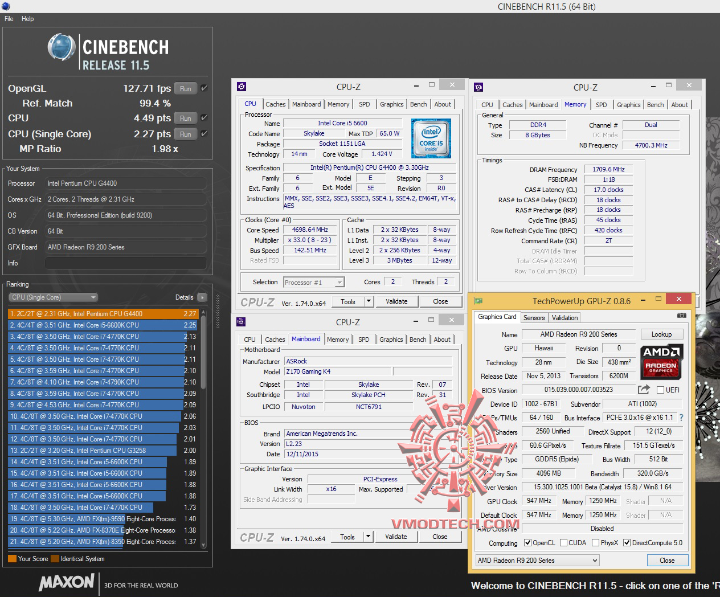Take a GPU-Z screenshot with camera icon
The image size is (720, 597).
click(x=681, y=316)
